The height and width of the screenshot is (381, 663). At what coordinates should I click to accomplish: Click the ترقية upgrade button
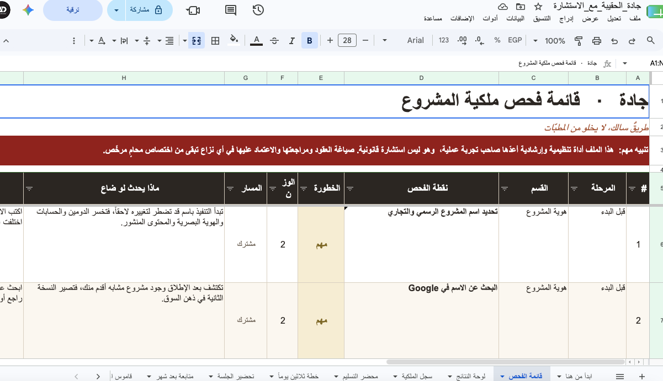coord(72,10)
